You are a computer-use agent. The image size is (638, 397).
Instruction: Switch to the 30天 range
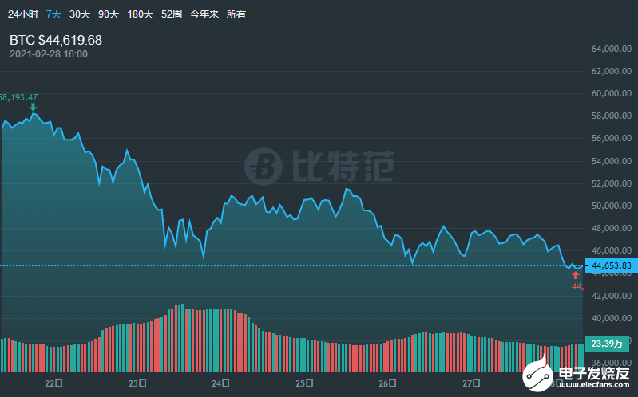tap(80, 14)
